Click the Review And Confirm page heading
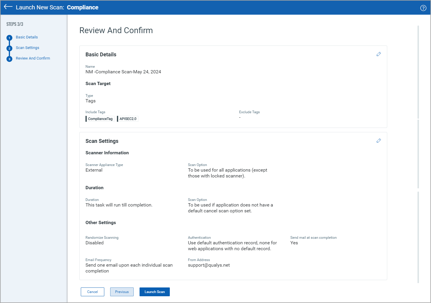431x303 pixels. click(x=116, y=31)
